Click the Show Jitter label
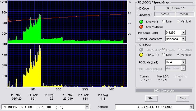The image size is (196, 111). coord(154,50)
